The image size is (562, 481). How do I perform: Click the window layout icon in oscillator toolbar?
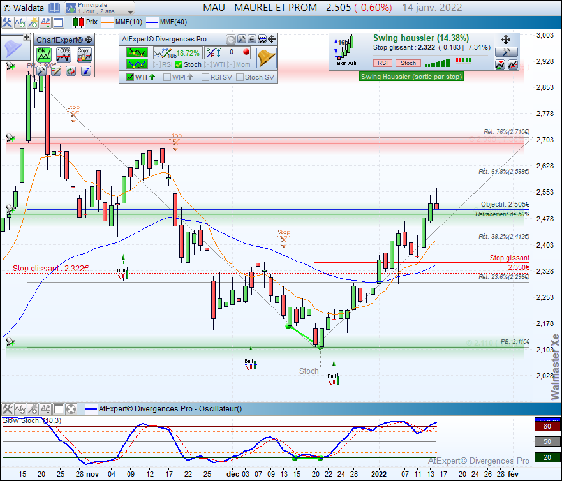[x=59, y=409]
